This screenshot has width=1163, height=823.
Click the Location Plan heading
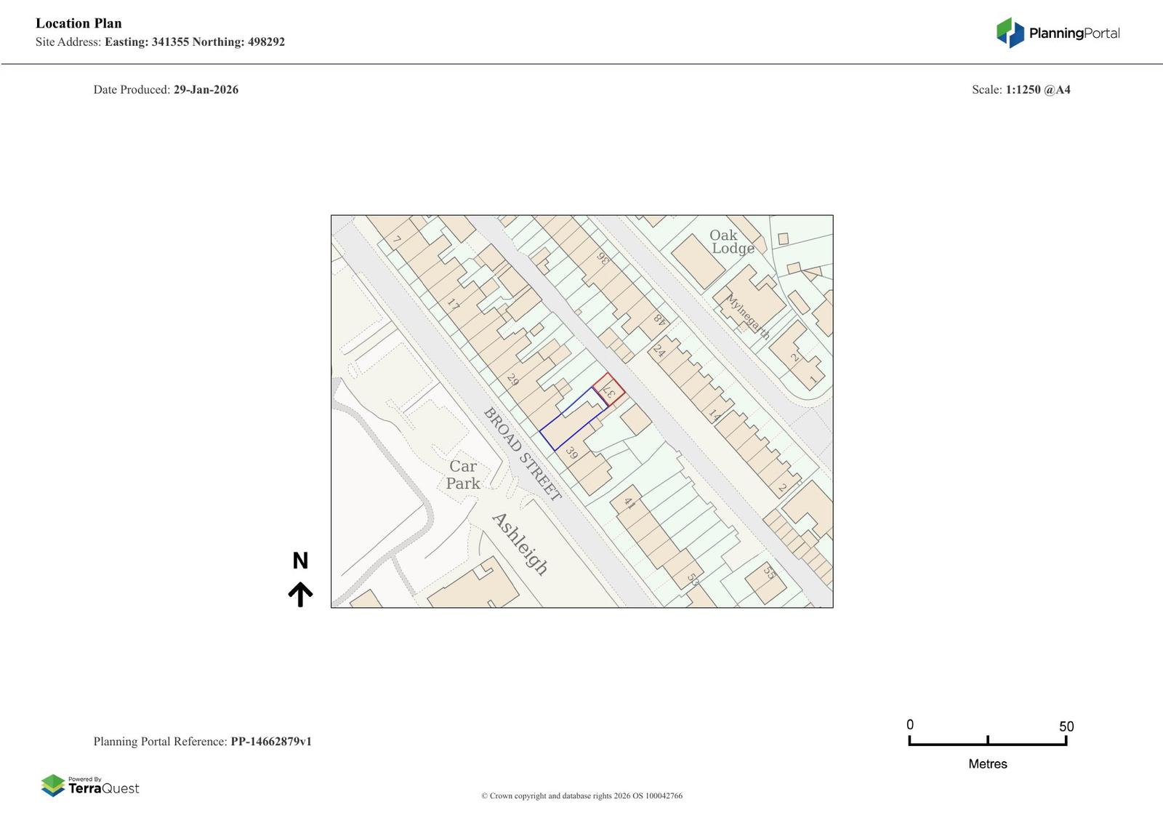(79, 23)
